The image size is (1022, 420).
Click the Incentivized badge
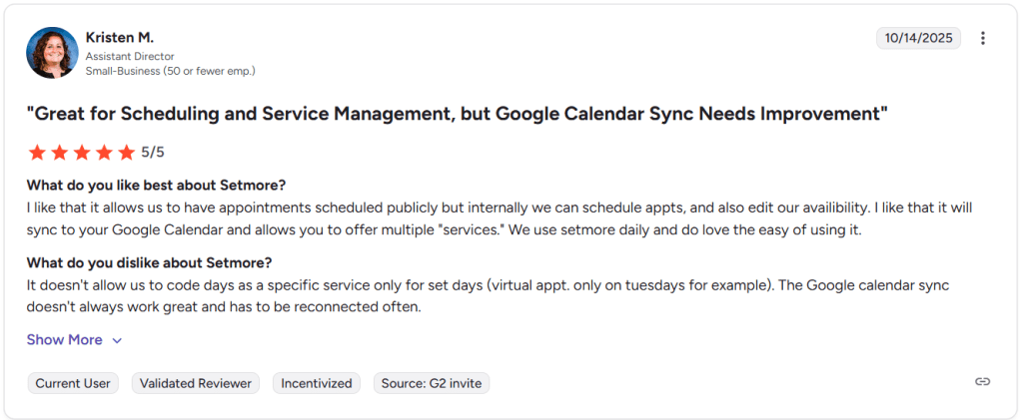317,383
